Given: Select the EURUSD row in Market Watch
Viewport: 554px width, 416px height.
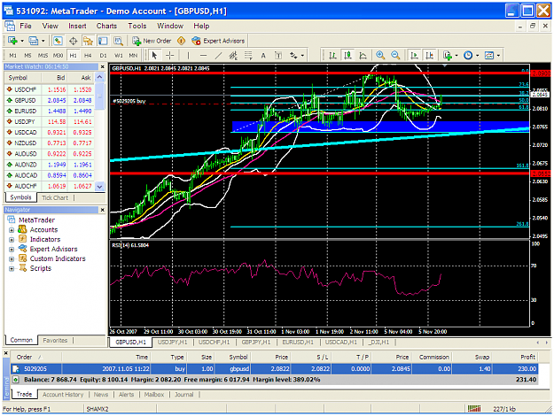Looking at the screenshot, I should point(50,111).
